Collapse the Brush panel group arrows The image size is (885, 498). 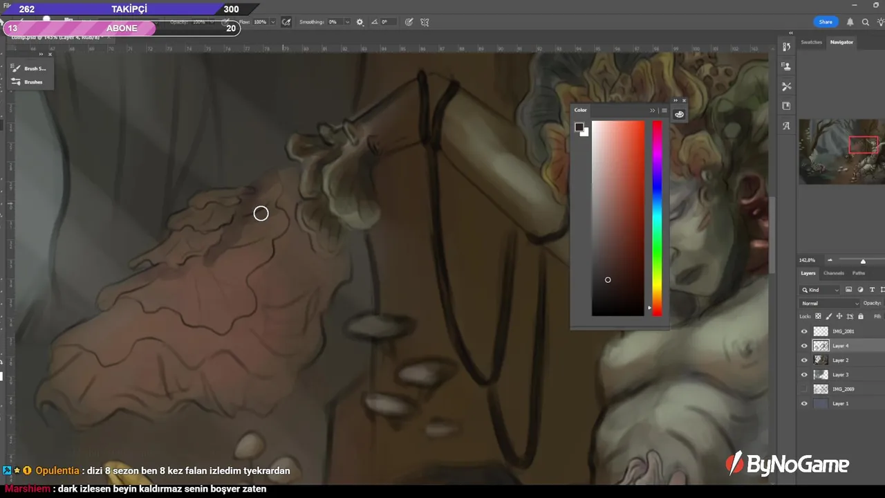click(x=41, y=54)
